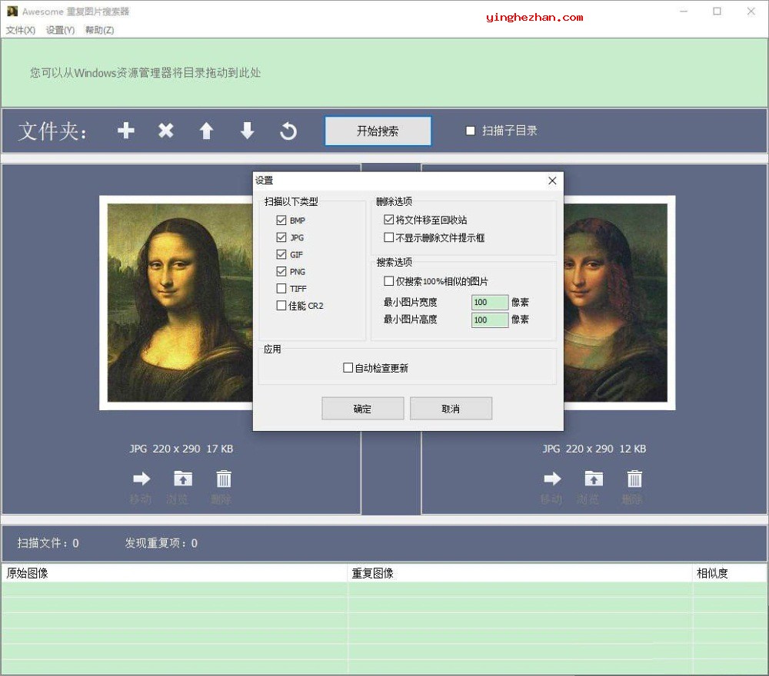Viewport: 769px width, 676px height.
Task: Uncheck the PNG file type
Action: [x=281, y=271]
